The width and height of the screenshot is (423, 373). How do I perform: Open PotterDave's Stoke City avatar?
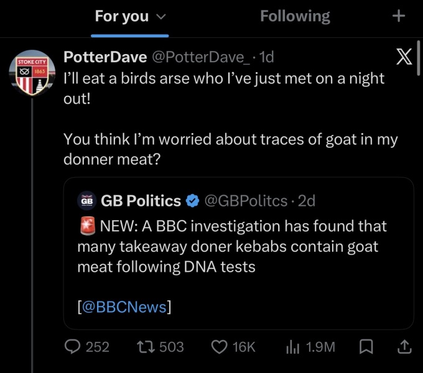click(32, 73)
